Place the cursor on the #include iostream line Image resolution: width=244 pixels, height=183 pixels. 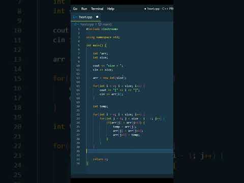[102, 29]
